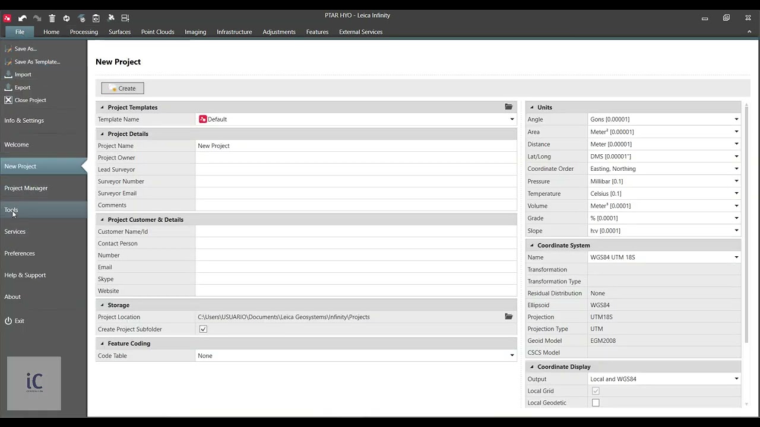760x427 pixels.
Task: Open Coordinate System Name dropdown
Action: click(x=736, y=257)
